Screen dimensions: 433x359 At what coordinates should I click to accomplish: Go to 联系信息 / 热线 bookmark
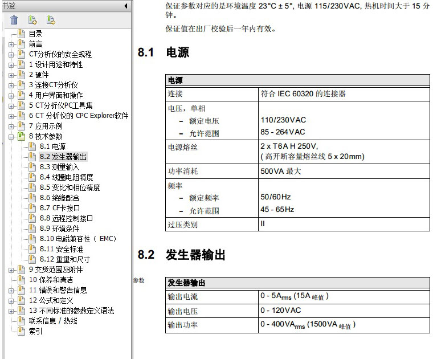[x=53, y=321]
